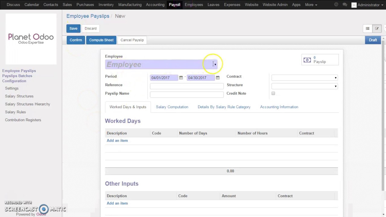
Task: Open the Calendar menu
Action: tap(32, 5)
